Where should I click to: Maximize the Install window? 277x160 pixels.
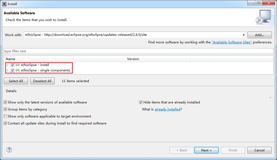[259, 3]
